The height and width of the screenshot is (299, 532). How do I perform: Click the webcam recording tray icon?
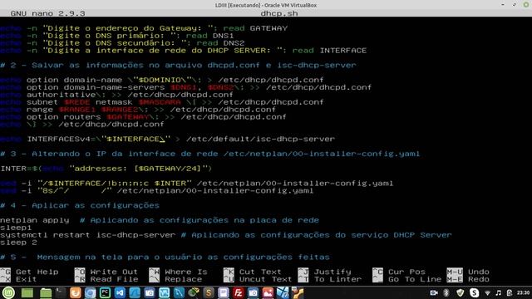434,293
